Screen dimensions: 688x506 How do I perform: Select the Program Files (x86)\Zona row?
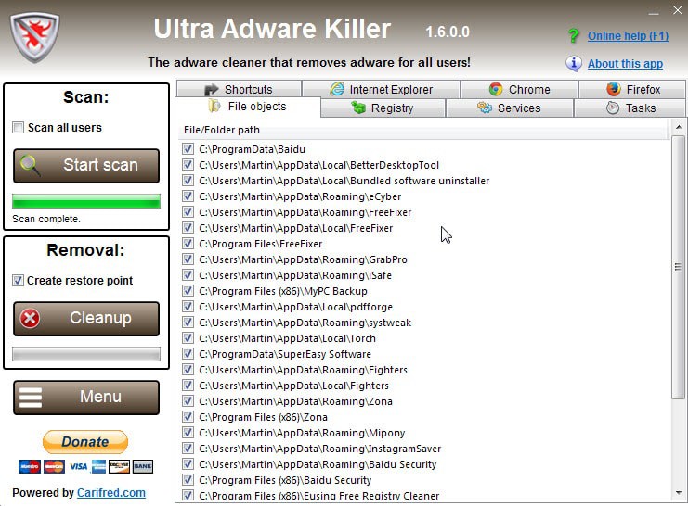(x=264, y=417)
